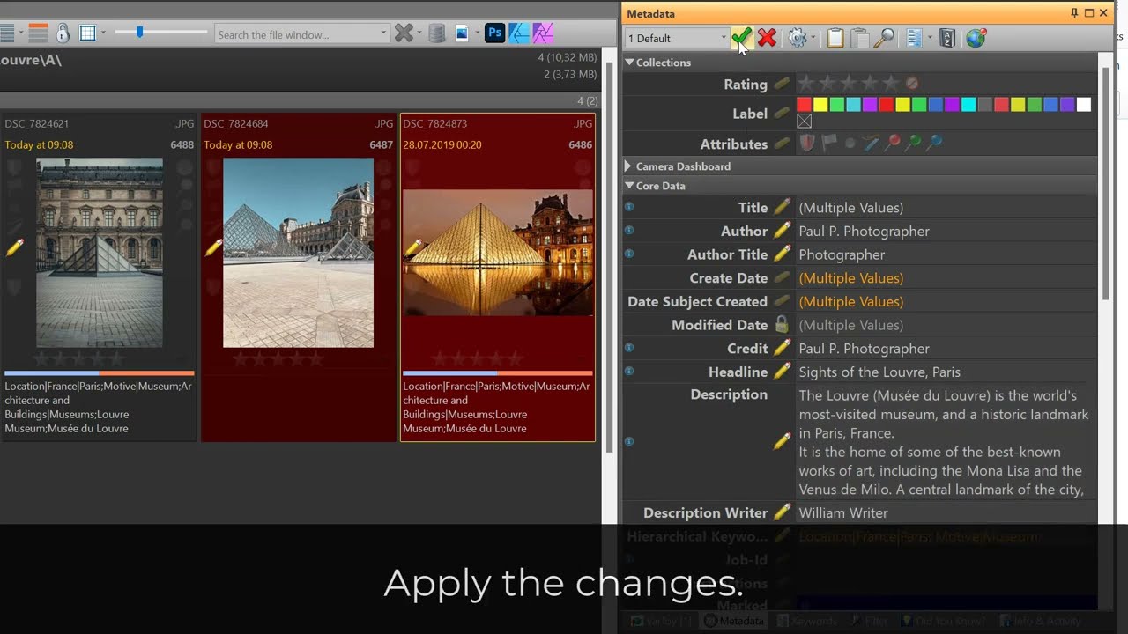Image resolution: width=1128 pixels, height=634 pixels.
Task: Click the pencil icon next to Title
Action: [x=782, y=208]
